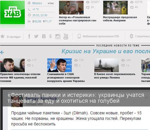This screenshot has width=150, height=130.
Task: Open headline 'Саакашвили в США уговаривает сенаторов'
Action: 66,77
